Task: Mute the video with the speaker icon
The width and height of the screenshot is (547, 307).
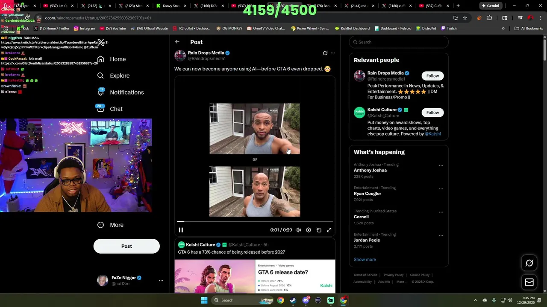Action: pos(298,230)
